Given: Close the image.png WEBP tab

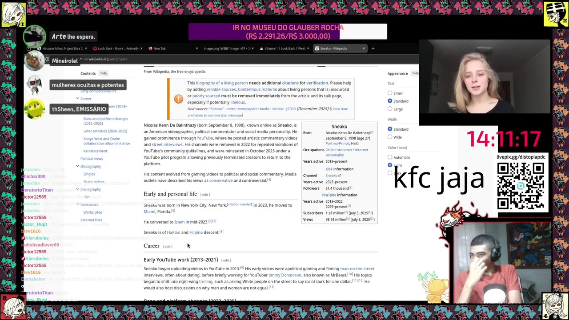Looking at the screenshot, I should point(252,48).
